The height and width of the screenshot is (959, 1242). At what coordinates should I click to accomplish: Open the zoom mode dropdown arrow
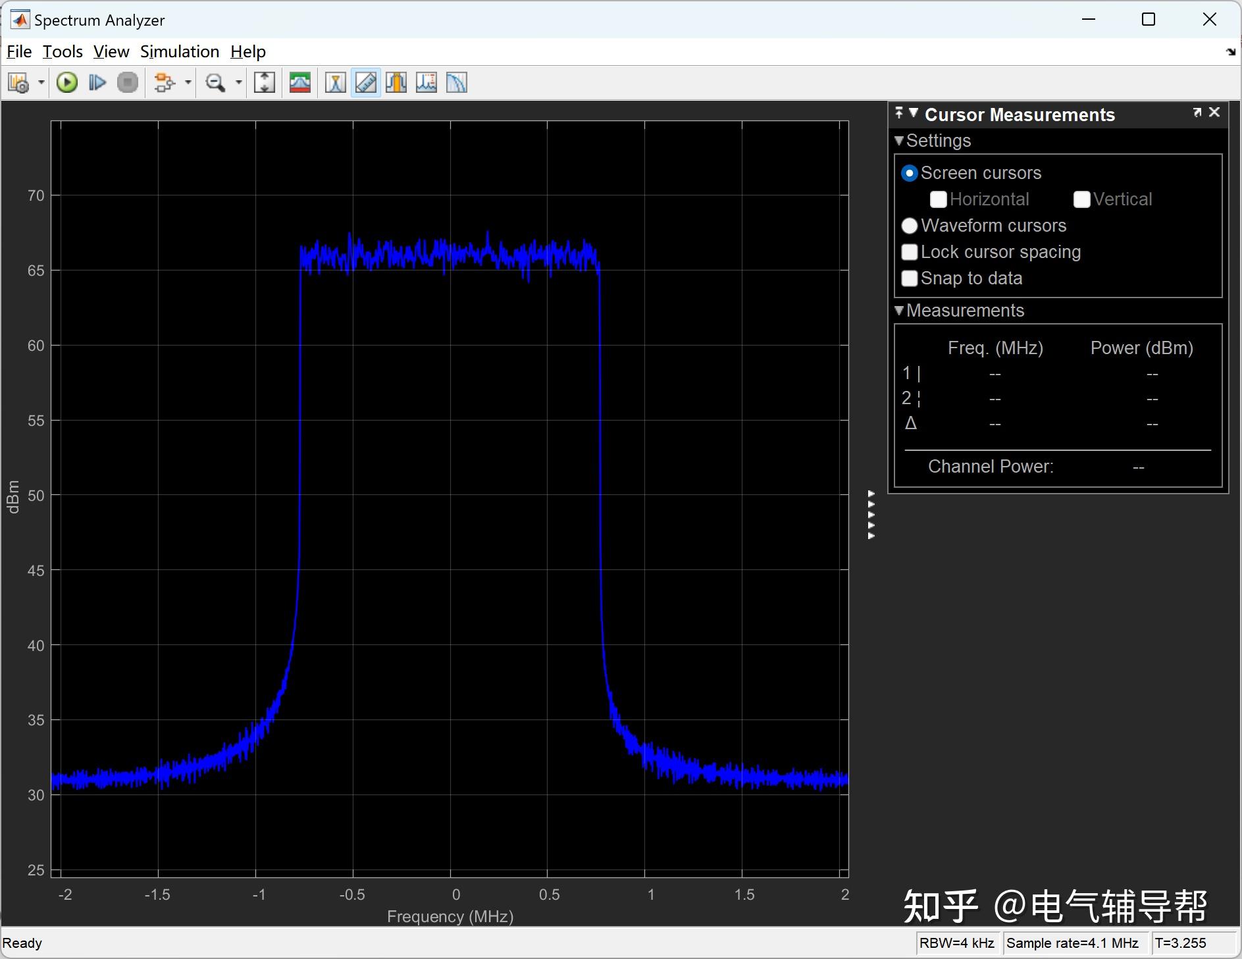pyautogui.click(x=239, y=83)
